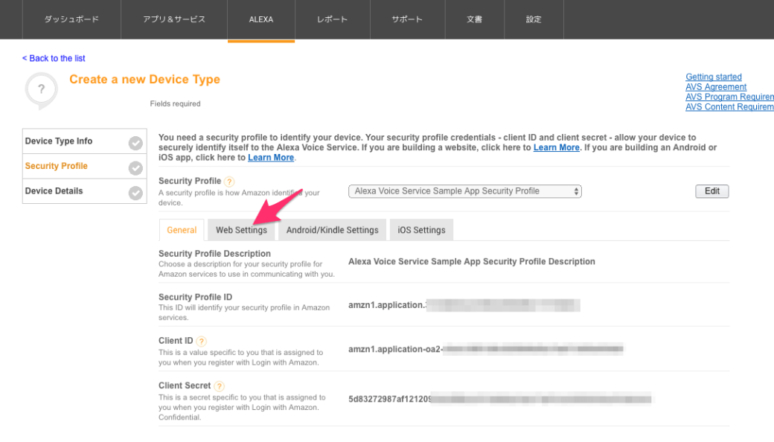The image size is (774, 442).
Task: Open the security profile selection dropdown
Action: pyautogui.click(x=464, y=191)
